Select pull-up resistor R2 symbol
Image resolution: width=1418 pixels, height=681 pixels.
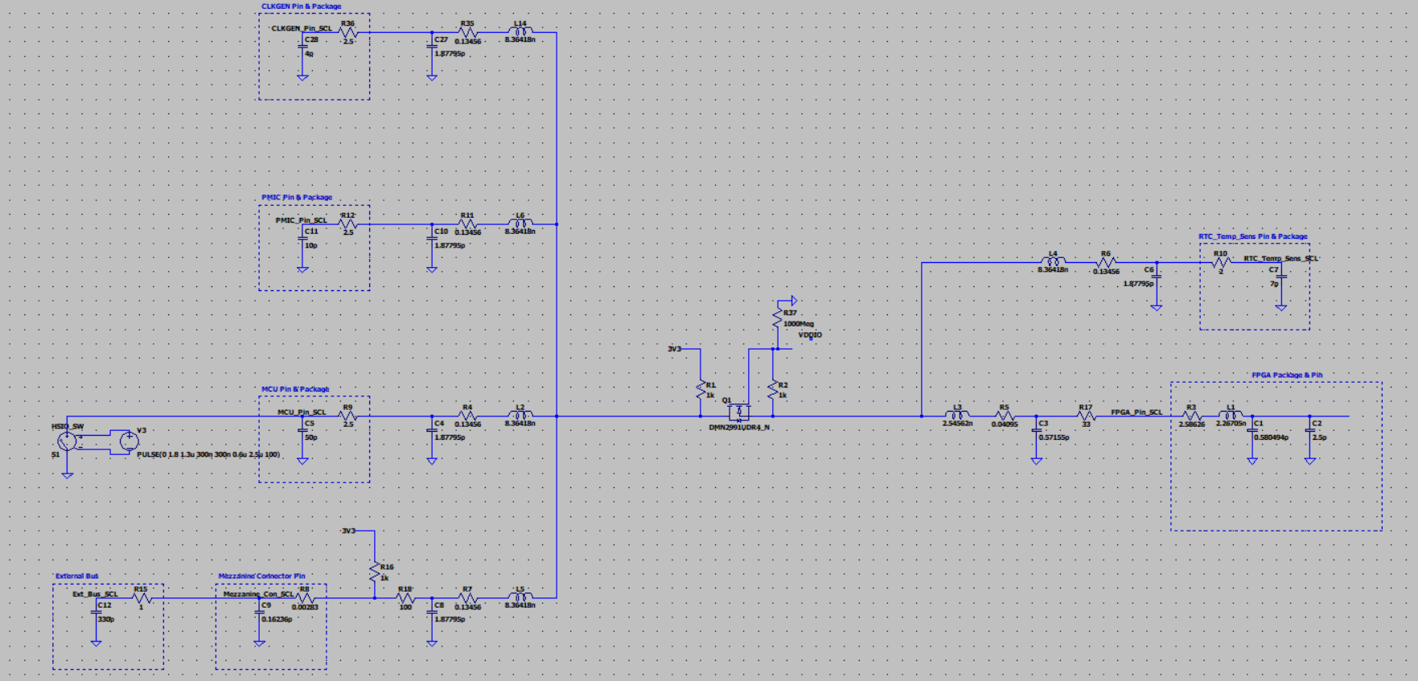[773, 390]
